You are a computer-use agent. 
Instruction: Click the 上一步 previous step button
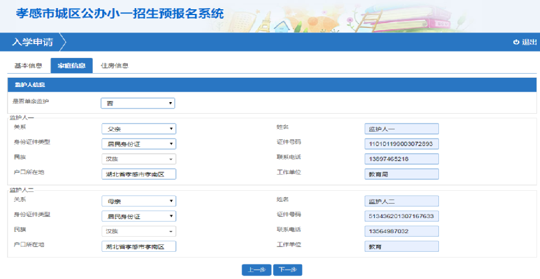(x=256, y=270)
